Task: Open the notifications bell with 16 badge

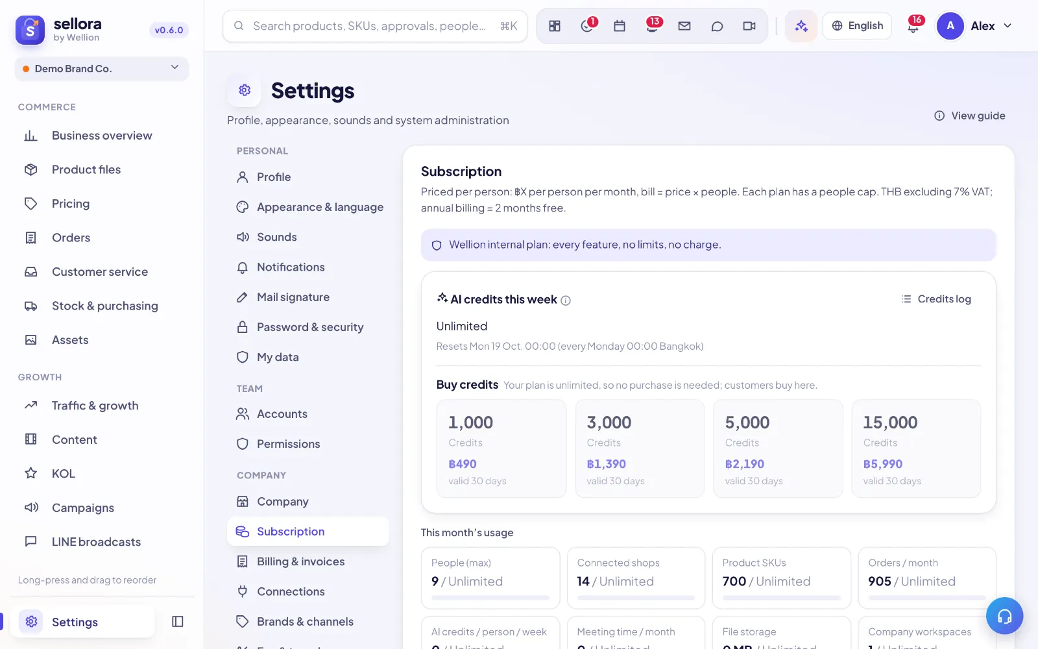Action: pos(913,26)
